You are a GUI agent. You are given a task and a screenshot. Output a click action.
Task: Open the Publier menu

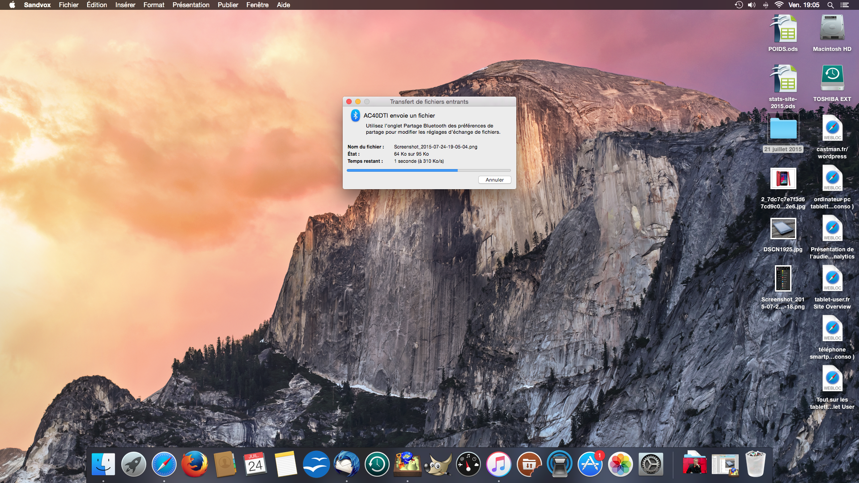[x=228, y=5]
